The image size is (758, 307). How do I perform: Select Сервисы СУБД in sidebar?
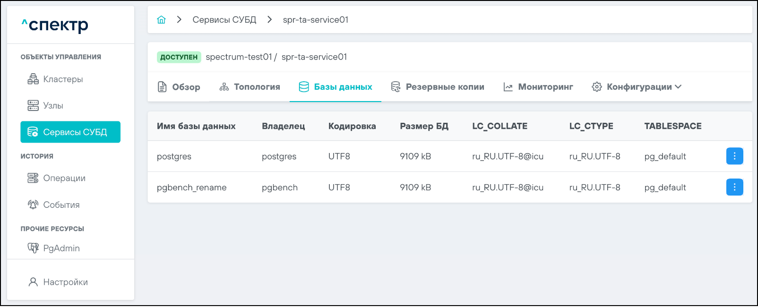(70, 132)
